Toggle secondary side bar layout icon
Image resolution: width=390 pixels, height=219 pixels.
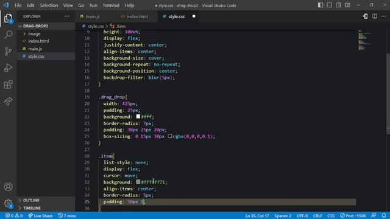[338, 5]
